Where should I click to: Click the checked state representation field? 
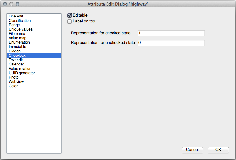click(171, 33)
